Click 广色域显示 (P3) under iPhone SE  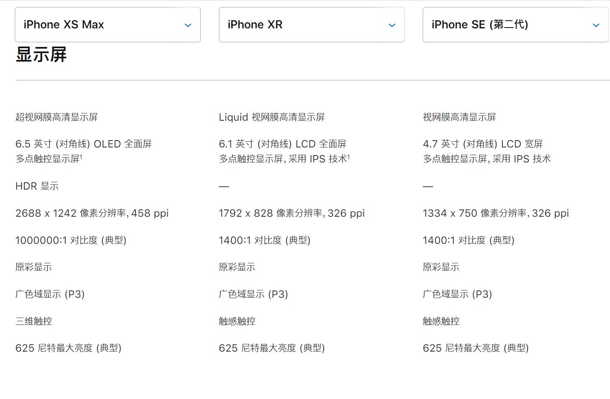pyautogui.click(x=457, y=294)
